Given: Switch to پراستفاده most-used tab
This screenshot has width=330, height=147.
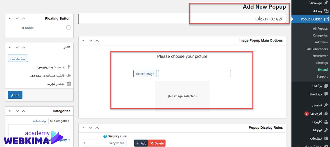Looking at the screenshot, I should [x=40, y=121].
